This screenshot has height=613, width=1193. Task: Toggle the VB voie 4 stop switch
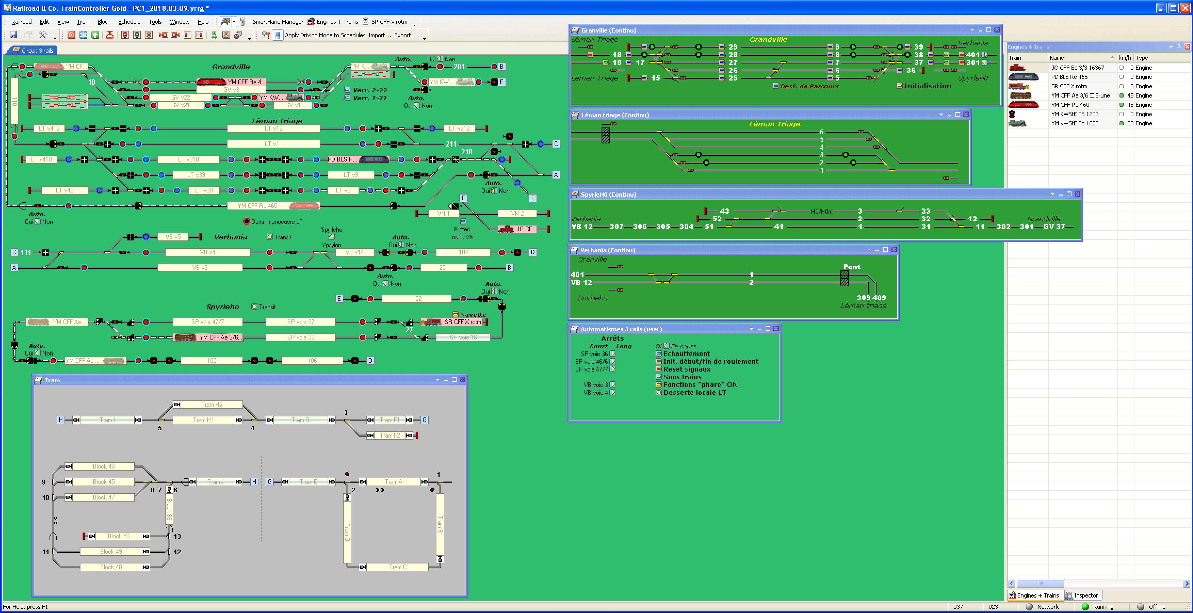coord(612,392)
